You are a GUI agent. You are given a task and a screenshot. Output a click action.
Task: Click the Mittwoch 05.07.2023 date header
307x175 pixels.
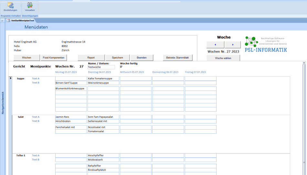(132, 72)
